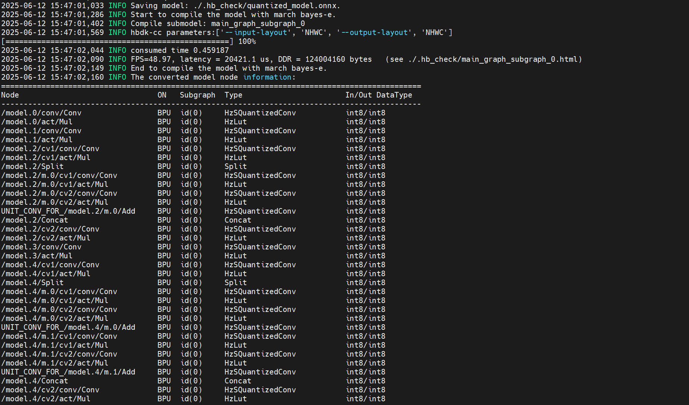
Task: Click the '100%' progress bar value
Action: pos(247,41)
